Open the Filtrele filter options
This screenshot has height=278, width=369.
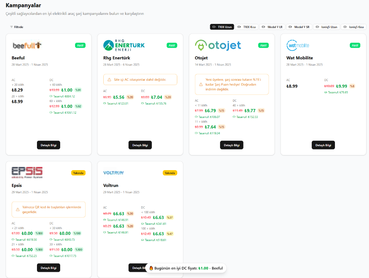[x=17, y=27]
